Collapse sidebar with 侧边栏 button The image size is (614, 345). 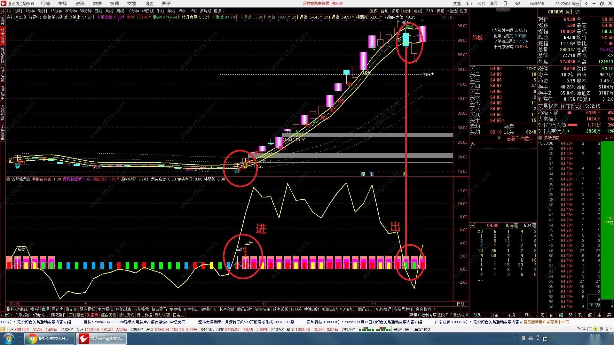pyautogui.click(x=461, y=315)
